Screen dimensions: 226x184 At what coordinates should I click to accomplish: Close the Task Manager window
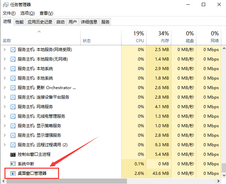(219, 5)
